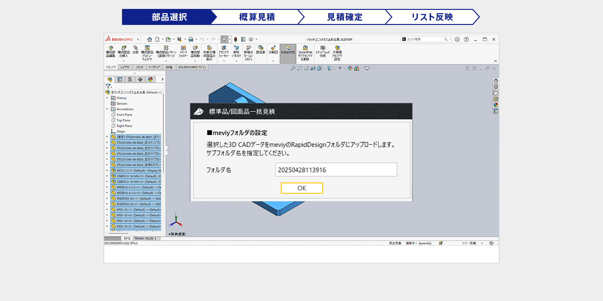
Task: Expand the Annotations tree node
Action: point(107,109)
